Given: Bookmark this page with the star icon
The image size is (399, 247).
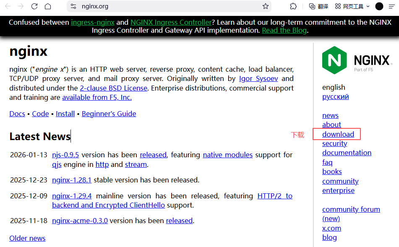Looking at the screenshot, I should point(266,6).
